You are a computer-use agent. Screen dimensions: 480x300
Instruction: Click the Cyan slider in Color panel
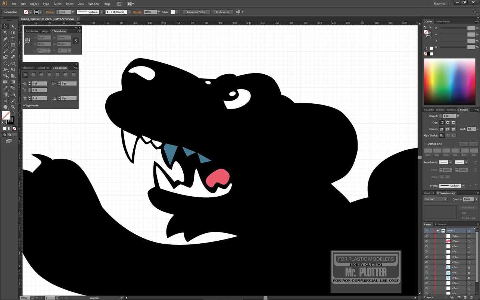[453, 28]
